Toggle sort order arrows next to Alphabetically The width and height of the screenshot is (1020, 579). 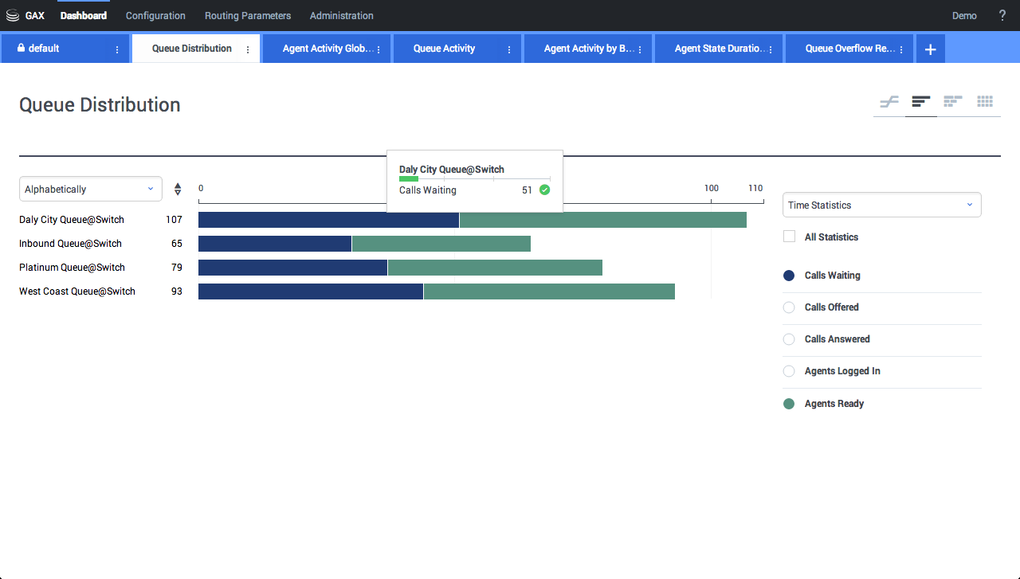coord(178,190)
